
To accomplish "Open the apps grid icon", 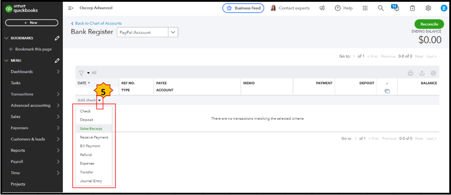I will click(365, 8).
